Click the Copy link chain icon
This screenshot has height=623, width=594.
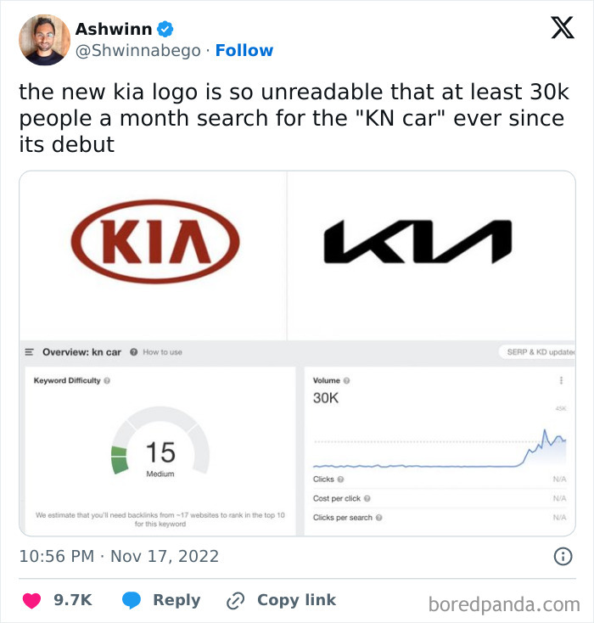point(235,600)
